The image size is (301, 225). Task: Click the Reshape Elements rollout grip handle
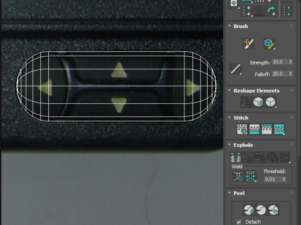[x=292, y=90]
